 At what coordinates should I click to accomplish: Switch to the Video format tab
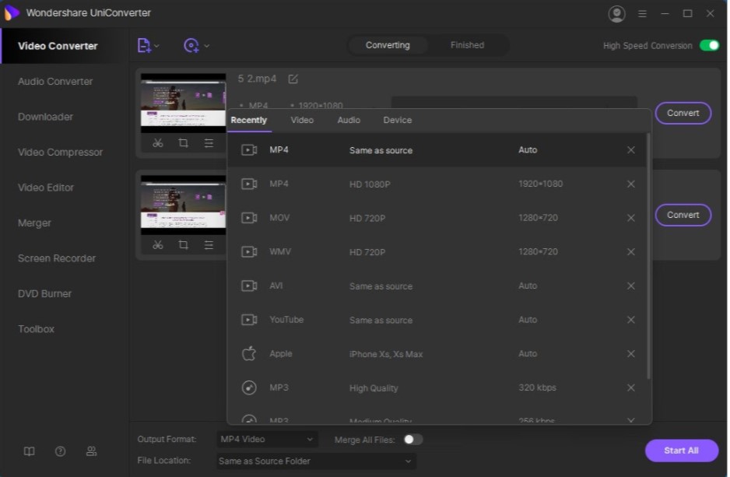pos(302,120)
